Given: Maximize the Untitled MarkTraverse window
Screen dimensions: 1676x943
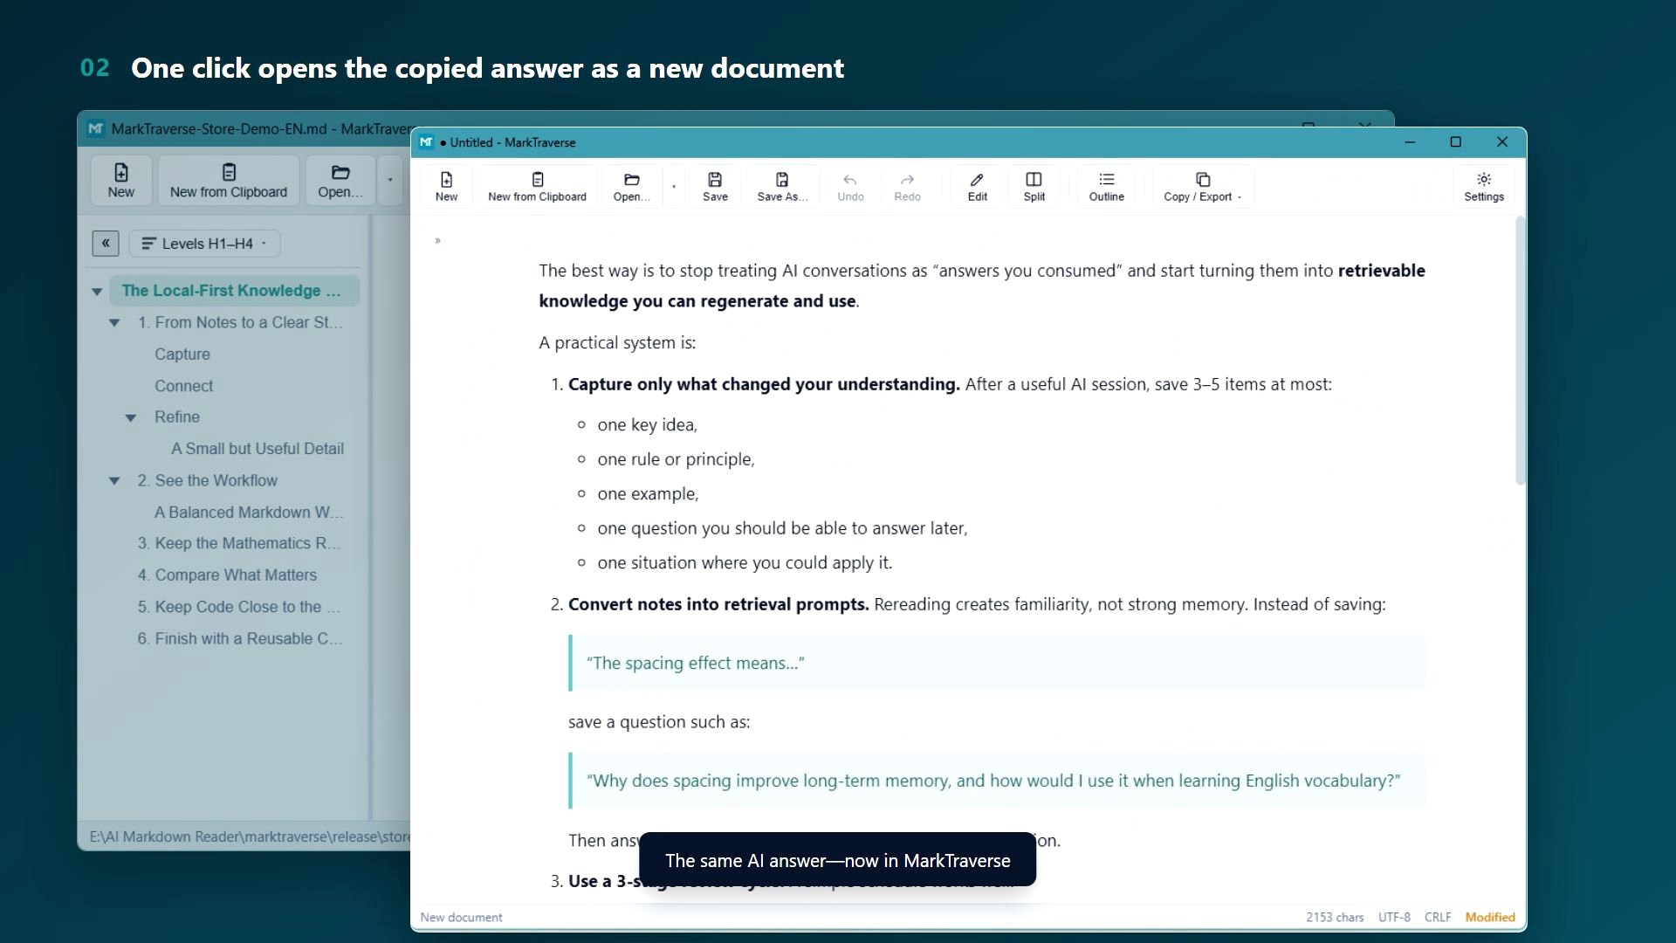Looking at the screenshot, I should coord(1455,142).
